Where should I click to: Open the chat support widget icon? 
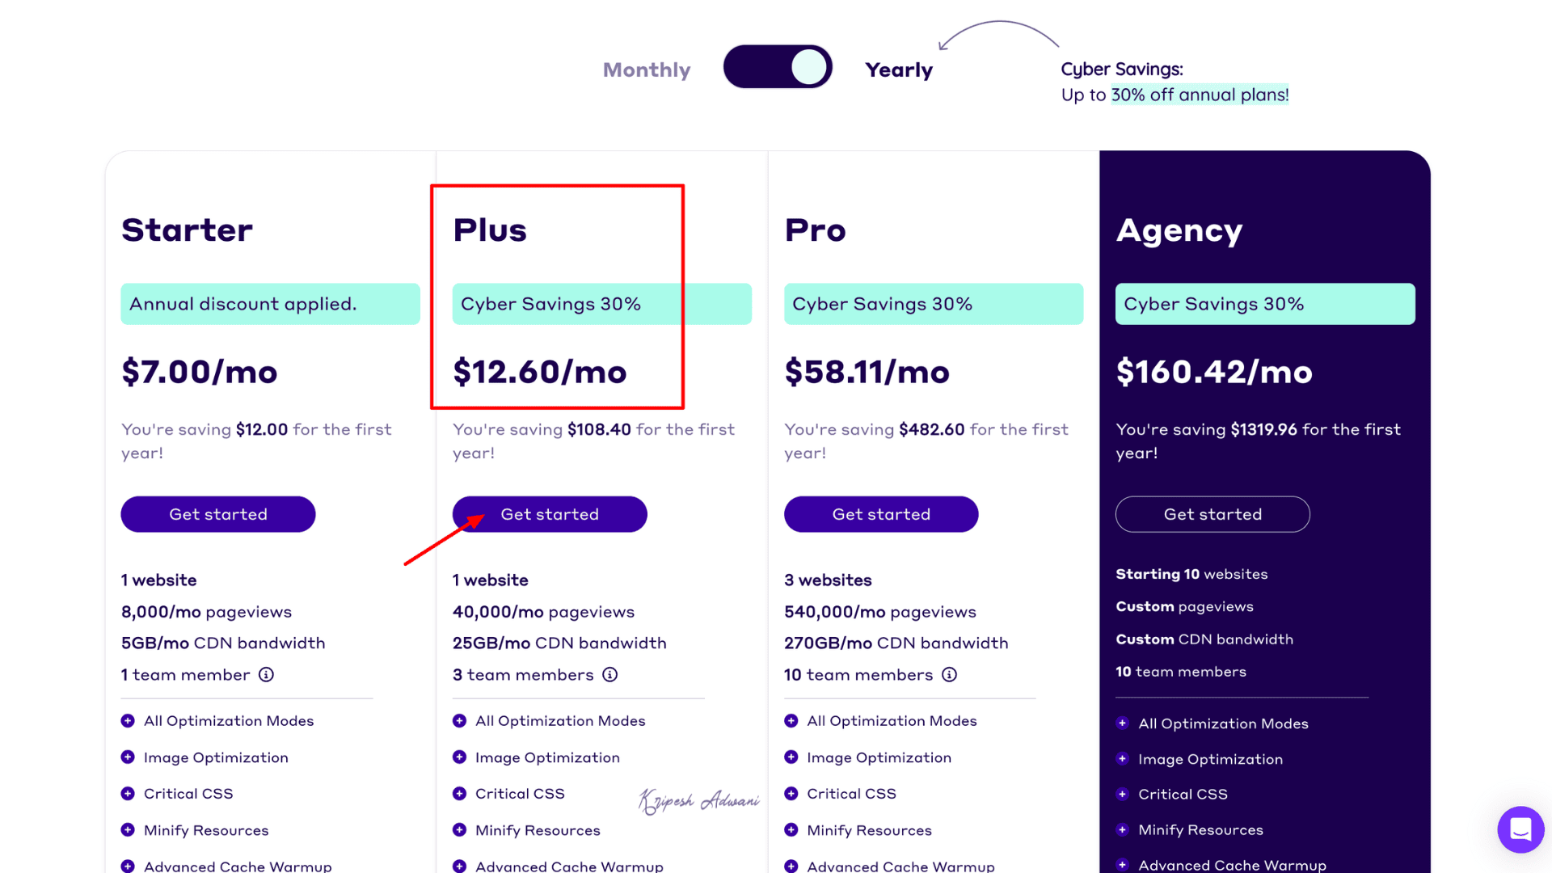point(1520,829)
